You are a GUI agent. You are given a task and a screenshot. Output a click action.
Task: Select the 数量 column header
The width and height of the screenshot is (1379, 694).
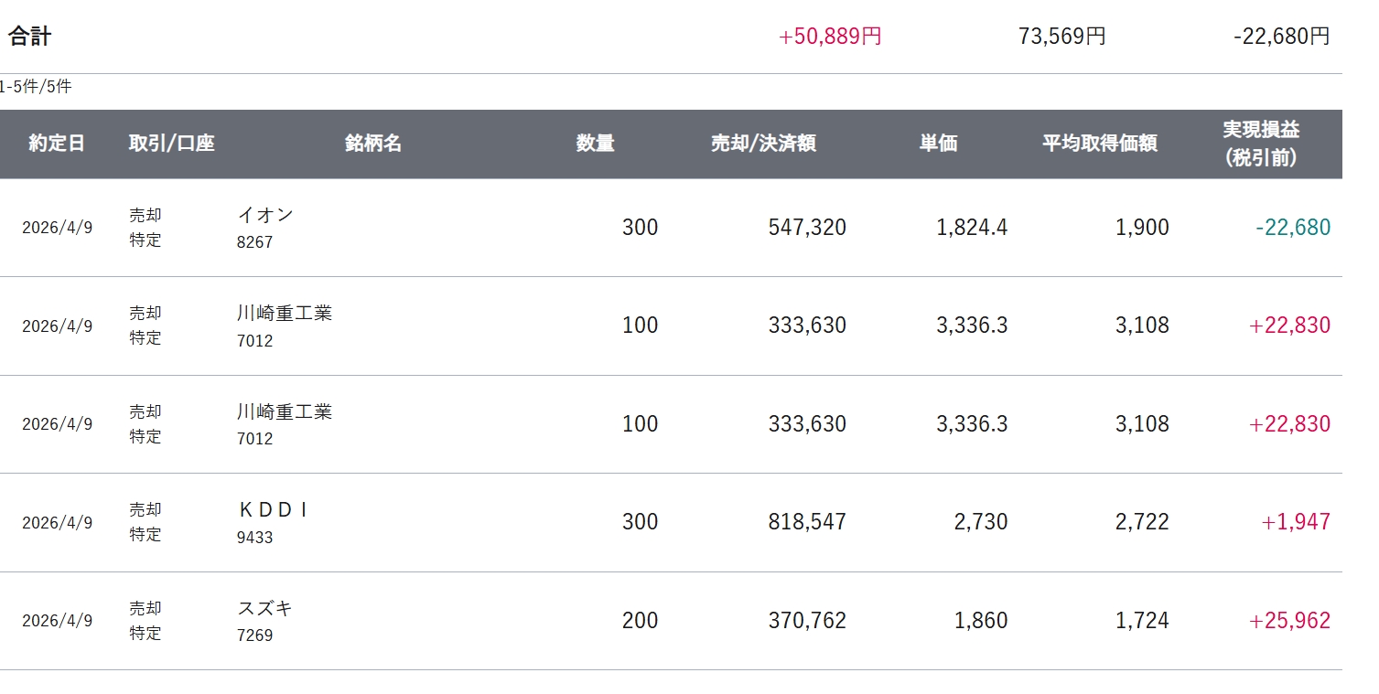[595, 144]
